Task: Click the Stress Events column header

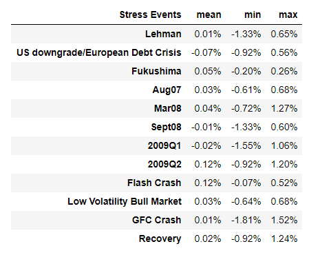Action: [x=150, y=15]
